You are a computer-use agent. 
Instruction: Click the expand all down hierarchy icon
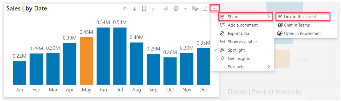pyautogui.click(x=154, y=9)
